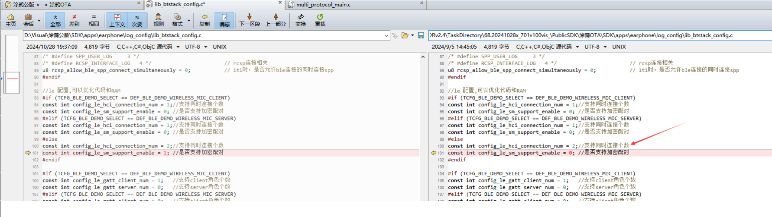
Task: Close the multi_protocol_main.c tab
Action: tap(422, 3)
